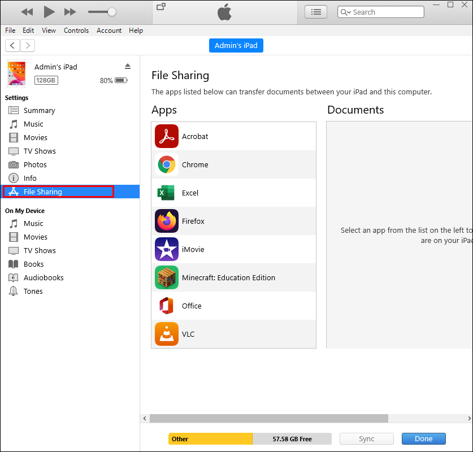Click the Chrome label in Apps list
Image resolution: width=473 pixels, height=452 pixels.
point(195,164)
